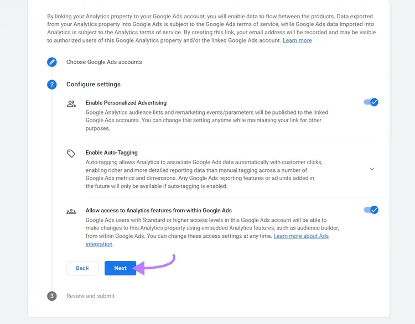
Task: Open the Review and submit step
Action: click(x=91, y=296)
